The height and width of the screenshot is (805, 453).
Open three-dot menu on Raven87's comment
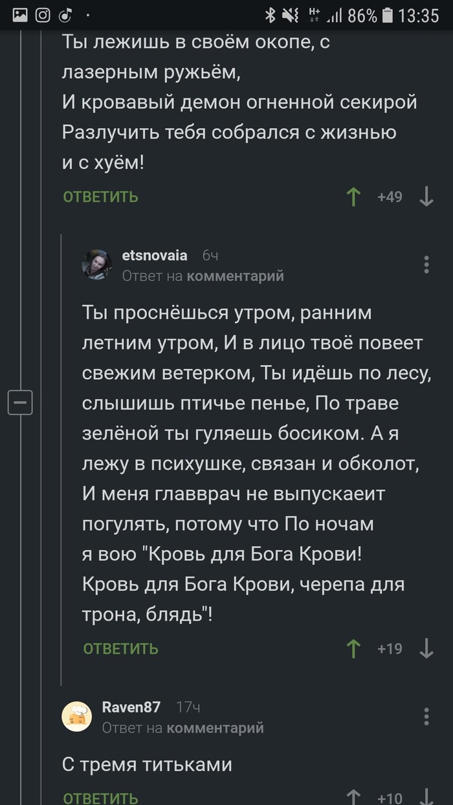(x=426, y=716)
